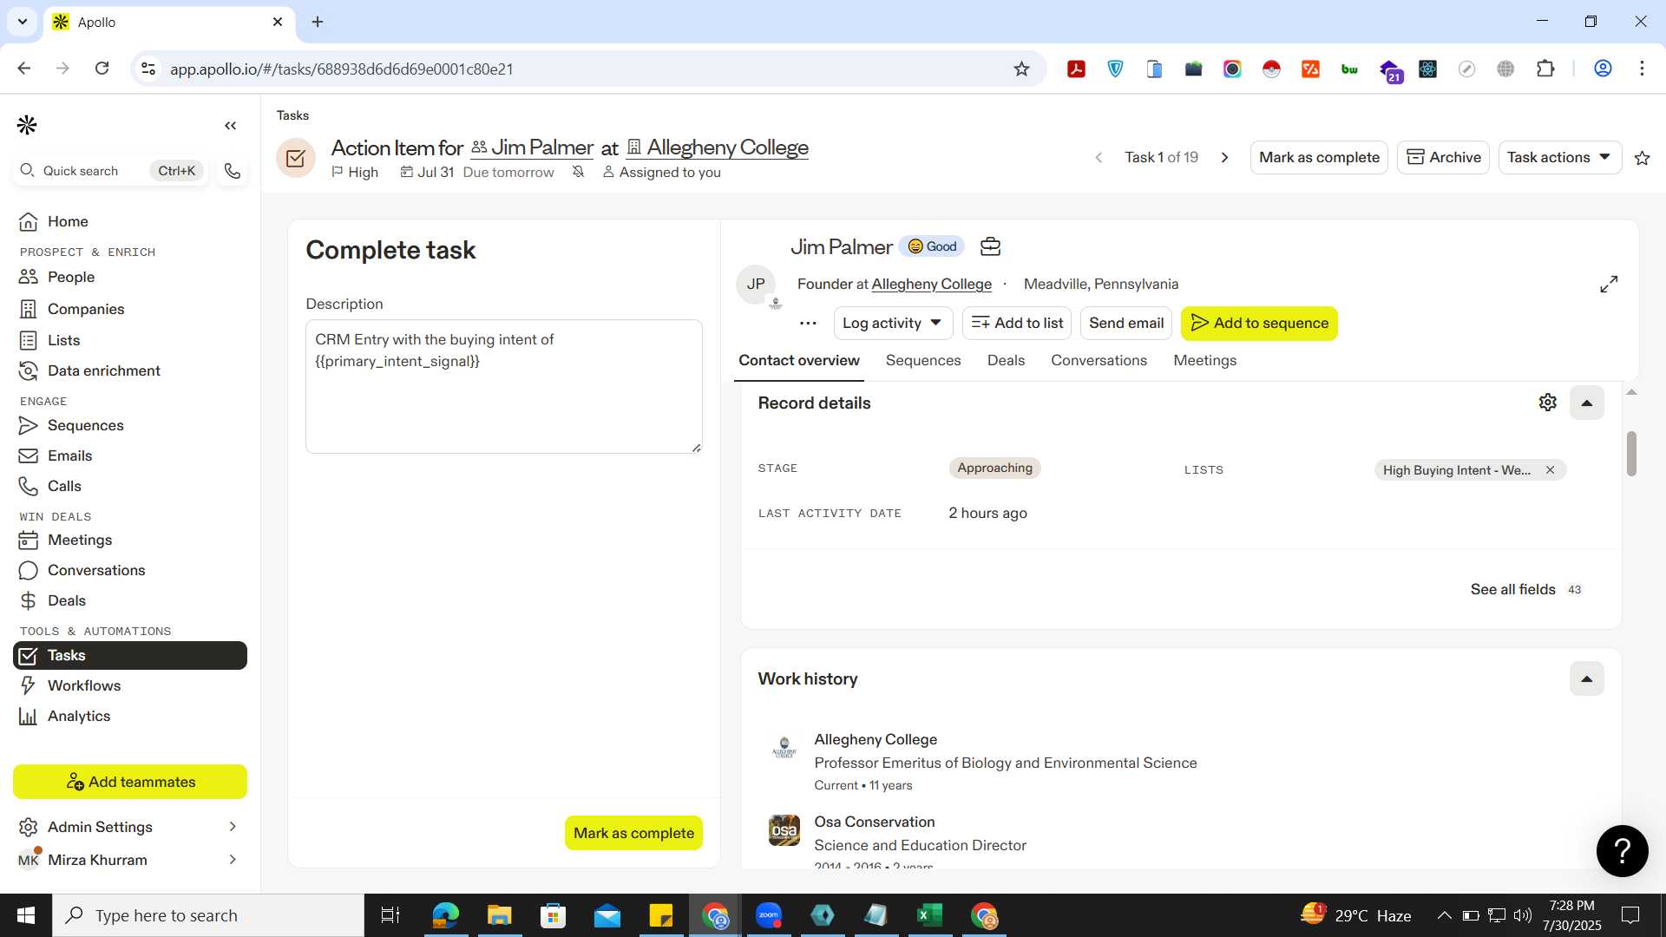Click Add to sequence button
Screen dimensions: 1666x937
[x=1259, y=323]
